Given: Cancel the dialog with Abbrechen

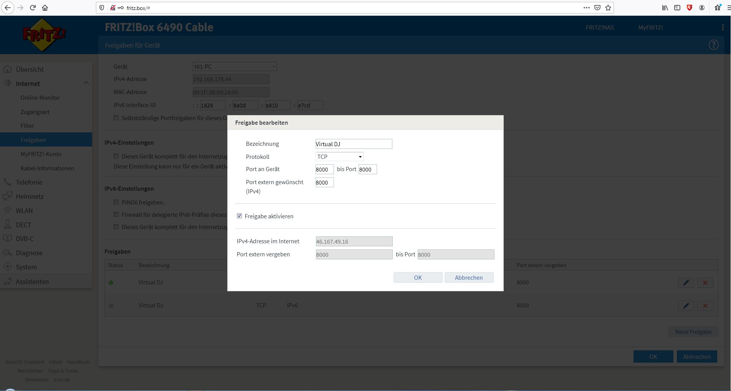Looking at the screenshot, I should [x=469, y=277].
